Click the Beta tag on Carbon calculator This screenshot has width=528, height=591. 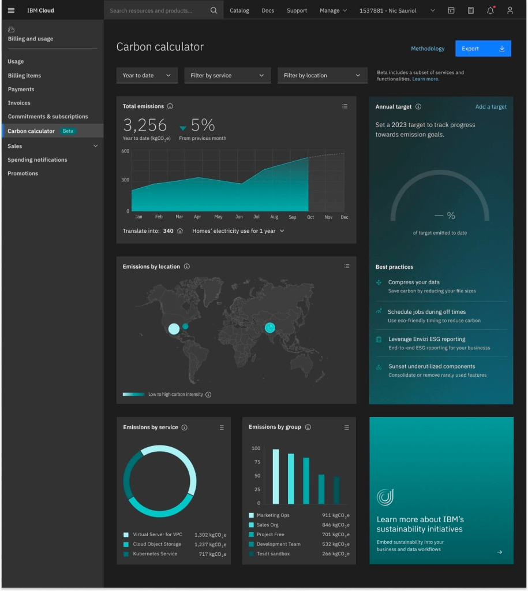pos(68,131)
